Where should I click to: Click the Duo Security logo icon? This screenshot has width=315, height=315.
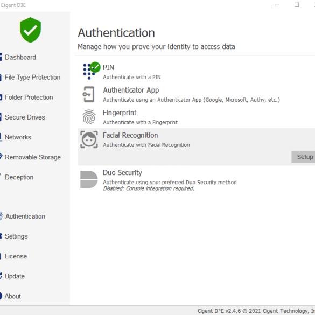tap(89, 179)
